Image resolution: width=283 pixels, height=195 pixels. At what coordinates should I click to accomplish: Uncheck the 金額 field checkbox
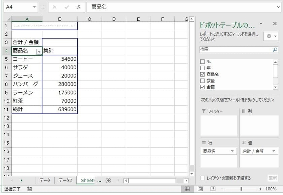202,87
